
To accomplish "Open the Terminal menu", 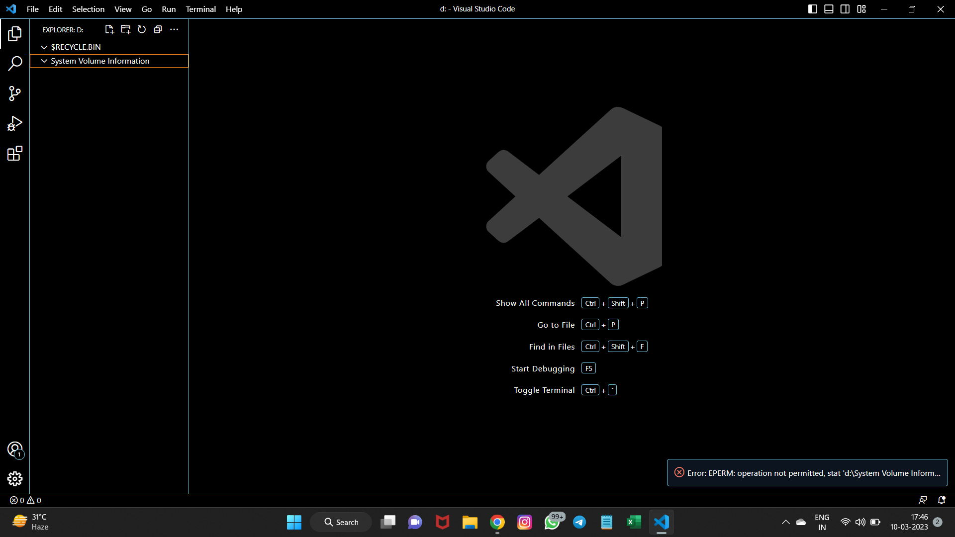I will click(200, 9).
